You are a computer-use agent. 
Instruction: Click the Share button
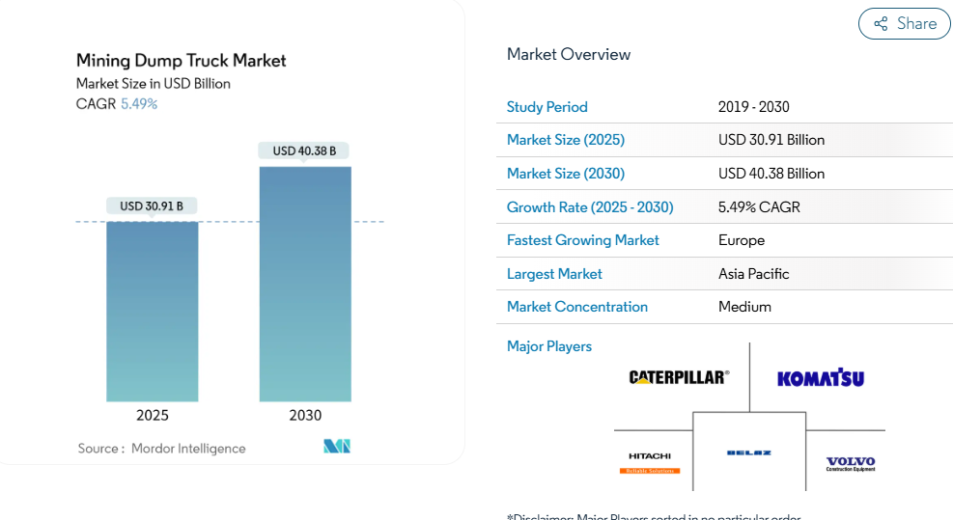(x=904, y=24)
